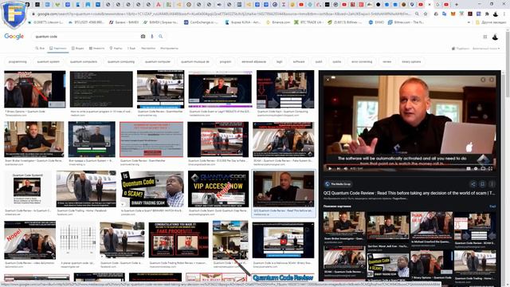Click the microphone voice search icon

[x=152, y=37]
